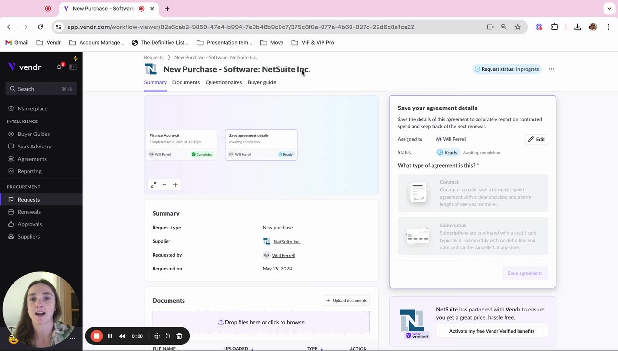Open the Will Ferrell requester link
The width and height of the screenshot is (618, 351).
[283, 256]
